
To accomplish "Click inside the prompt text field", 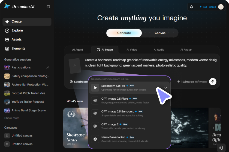I will 150,63.
